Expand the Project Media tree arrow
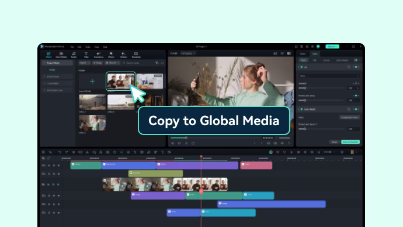The height and width of the screenshot is (227, 403). click(x=44, y=63)
